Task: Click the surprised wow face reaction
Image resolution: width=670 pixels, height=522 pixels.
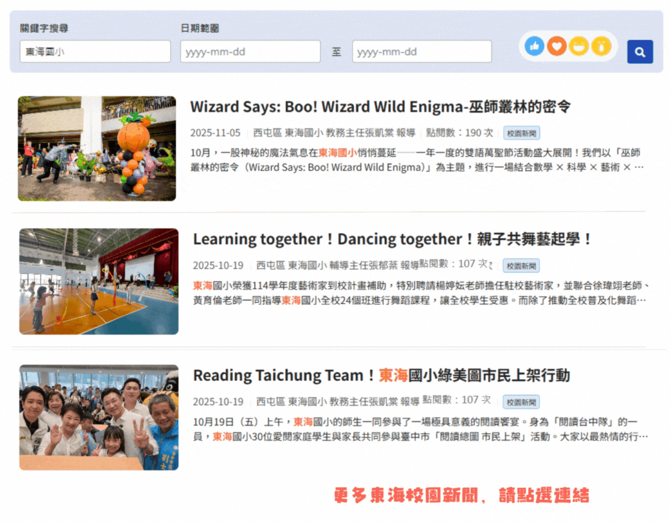Action: [601, 46]
